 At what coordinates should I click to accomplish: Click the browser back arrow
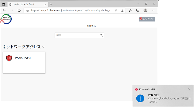4,10
